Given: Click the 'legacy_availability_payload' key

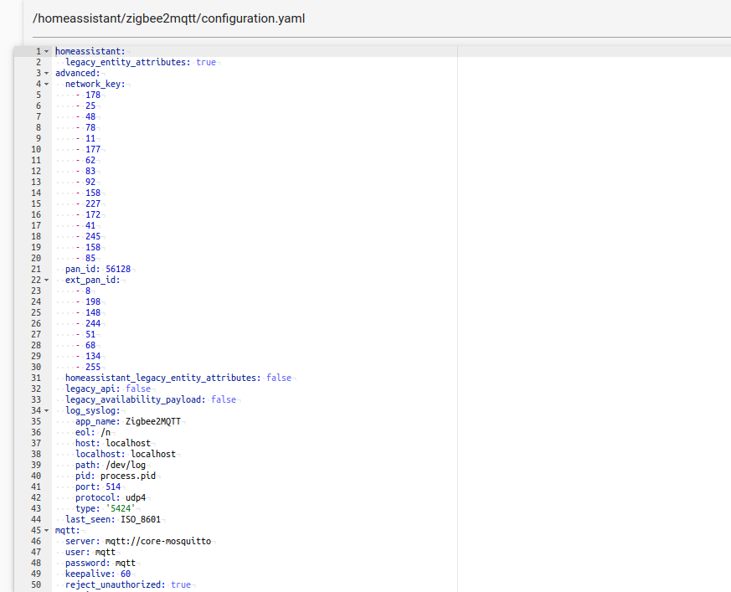Looking at the screenshot, I should (x=133, y=400).
